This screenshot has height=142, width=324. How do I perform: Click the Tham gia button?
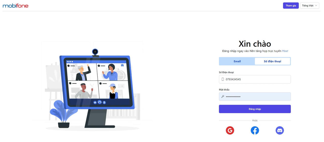pyautogui.click(x=291, y=6)
